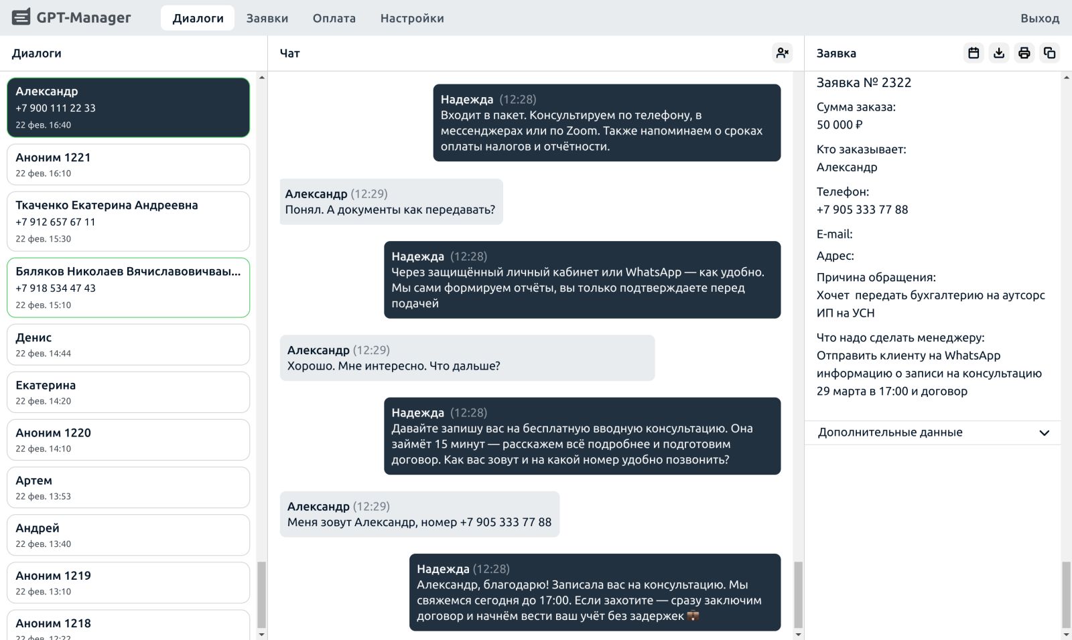The image size is (1072, 640).
Task: Open the calendar icon in Заявка panel
Action: [x=974, y=53]
